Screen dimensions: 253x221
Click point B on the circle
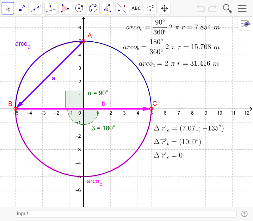point(15,109)
